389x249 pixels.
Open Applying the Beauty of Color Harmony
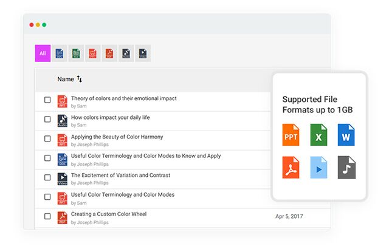(x=117, y=137)
